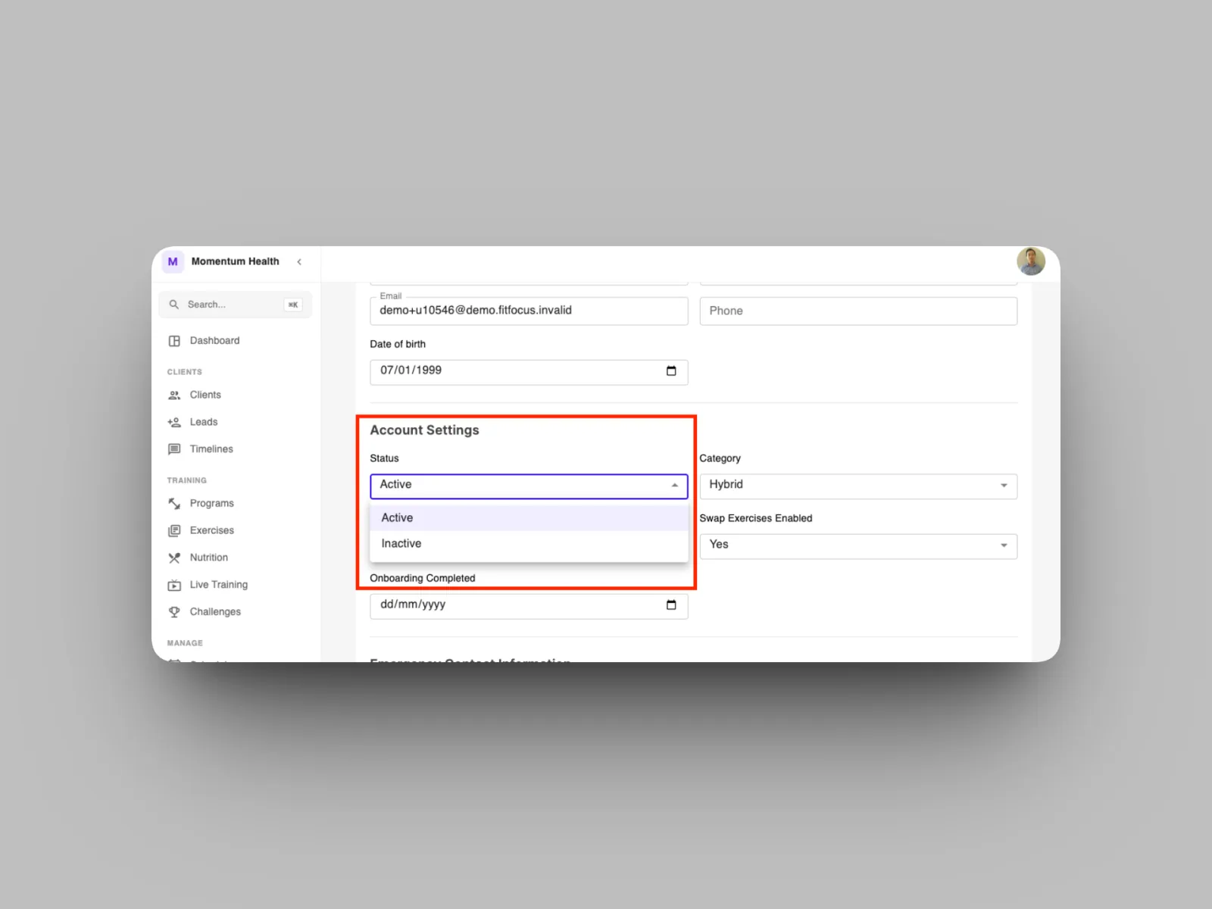Go to Dashboard
Screen dimensions: 1212x909
[214, 341]
